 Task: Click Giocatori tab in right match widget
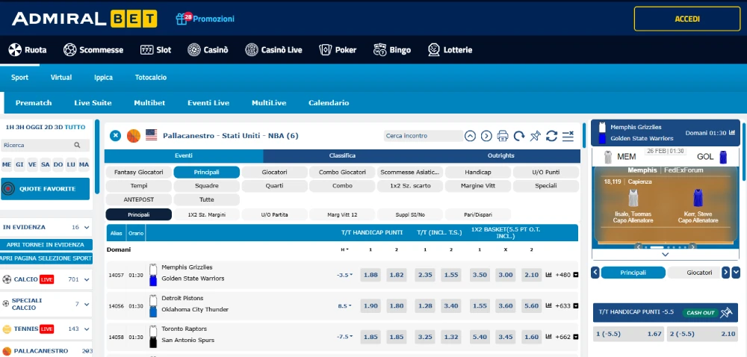pyautogui.click(x=699, y=273)
